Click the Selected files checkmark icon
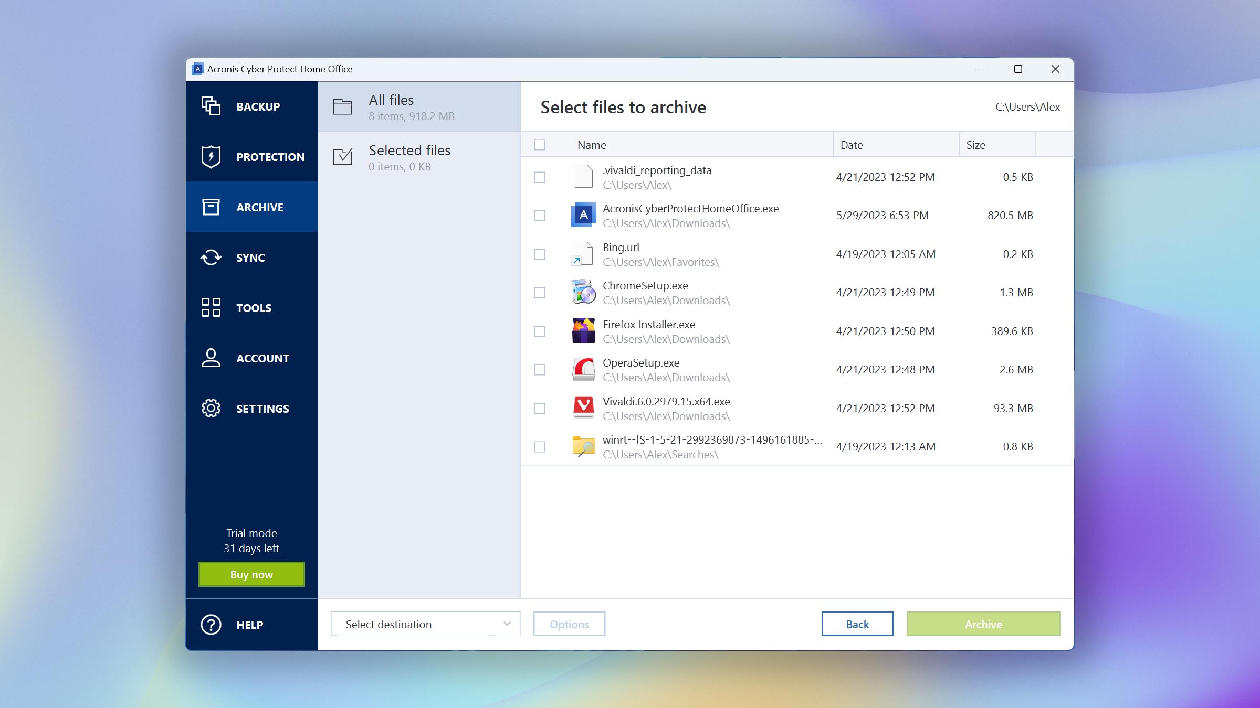Viewport: 1260px width, 708px height. click(342, 156)
